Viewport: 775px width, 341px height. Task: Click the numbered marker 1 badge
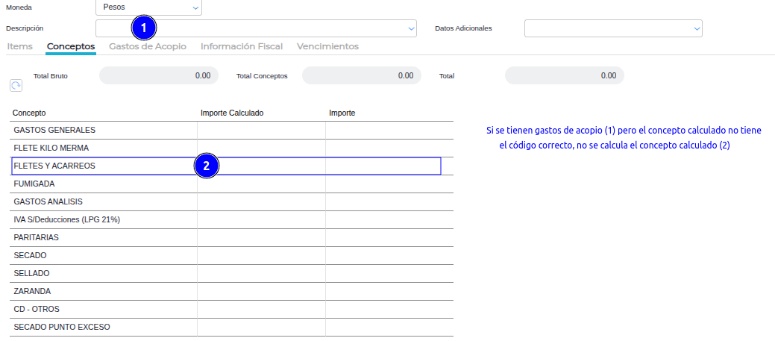[x=144, y=28]
